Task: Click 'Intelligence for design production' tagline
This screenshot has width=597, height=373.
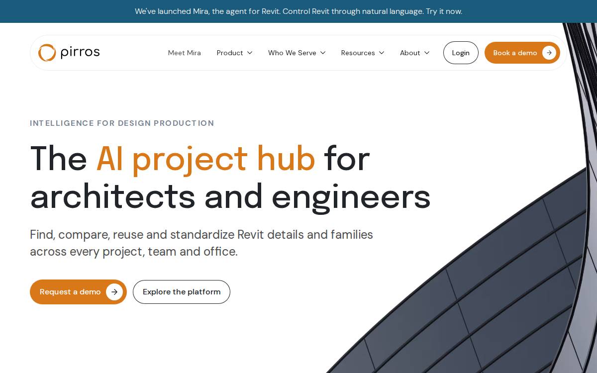Action: (x=122, y=123)
